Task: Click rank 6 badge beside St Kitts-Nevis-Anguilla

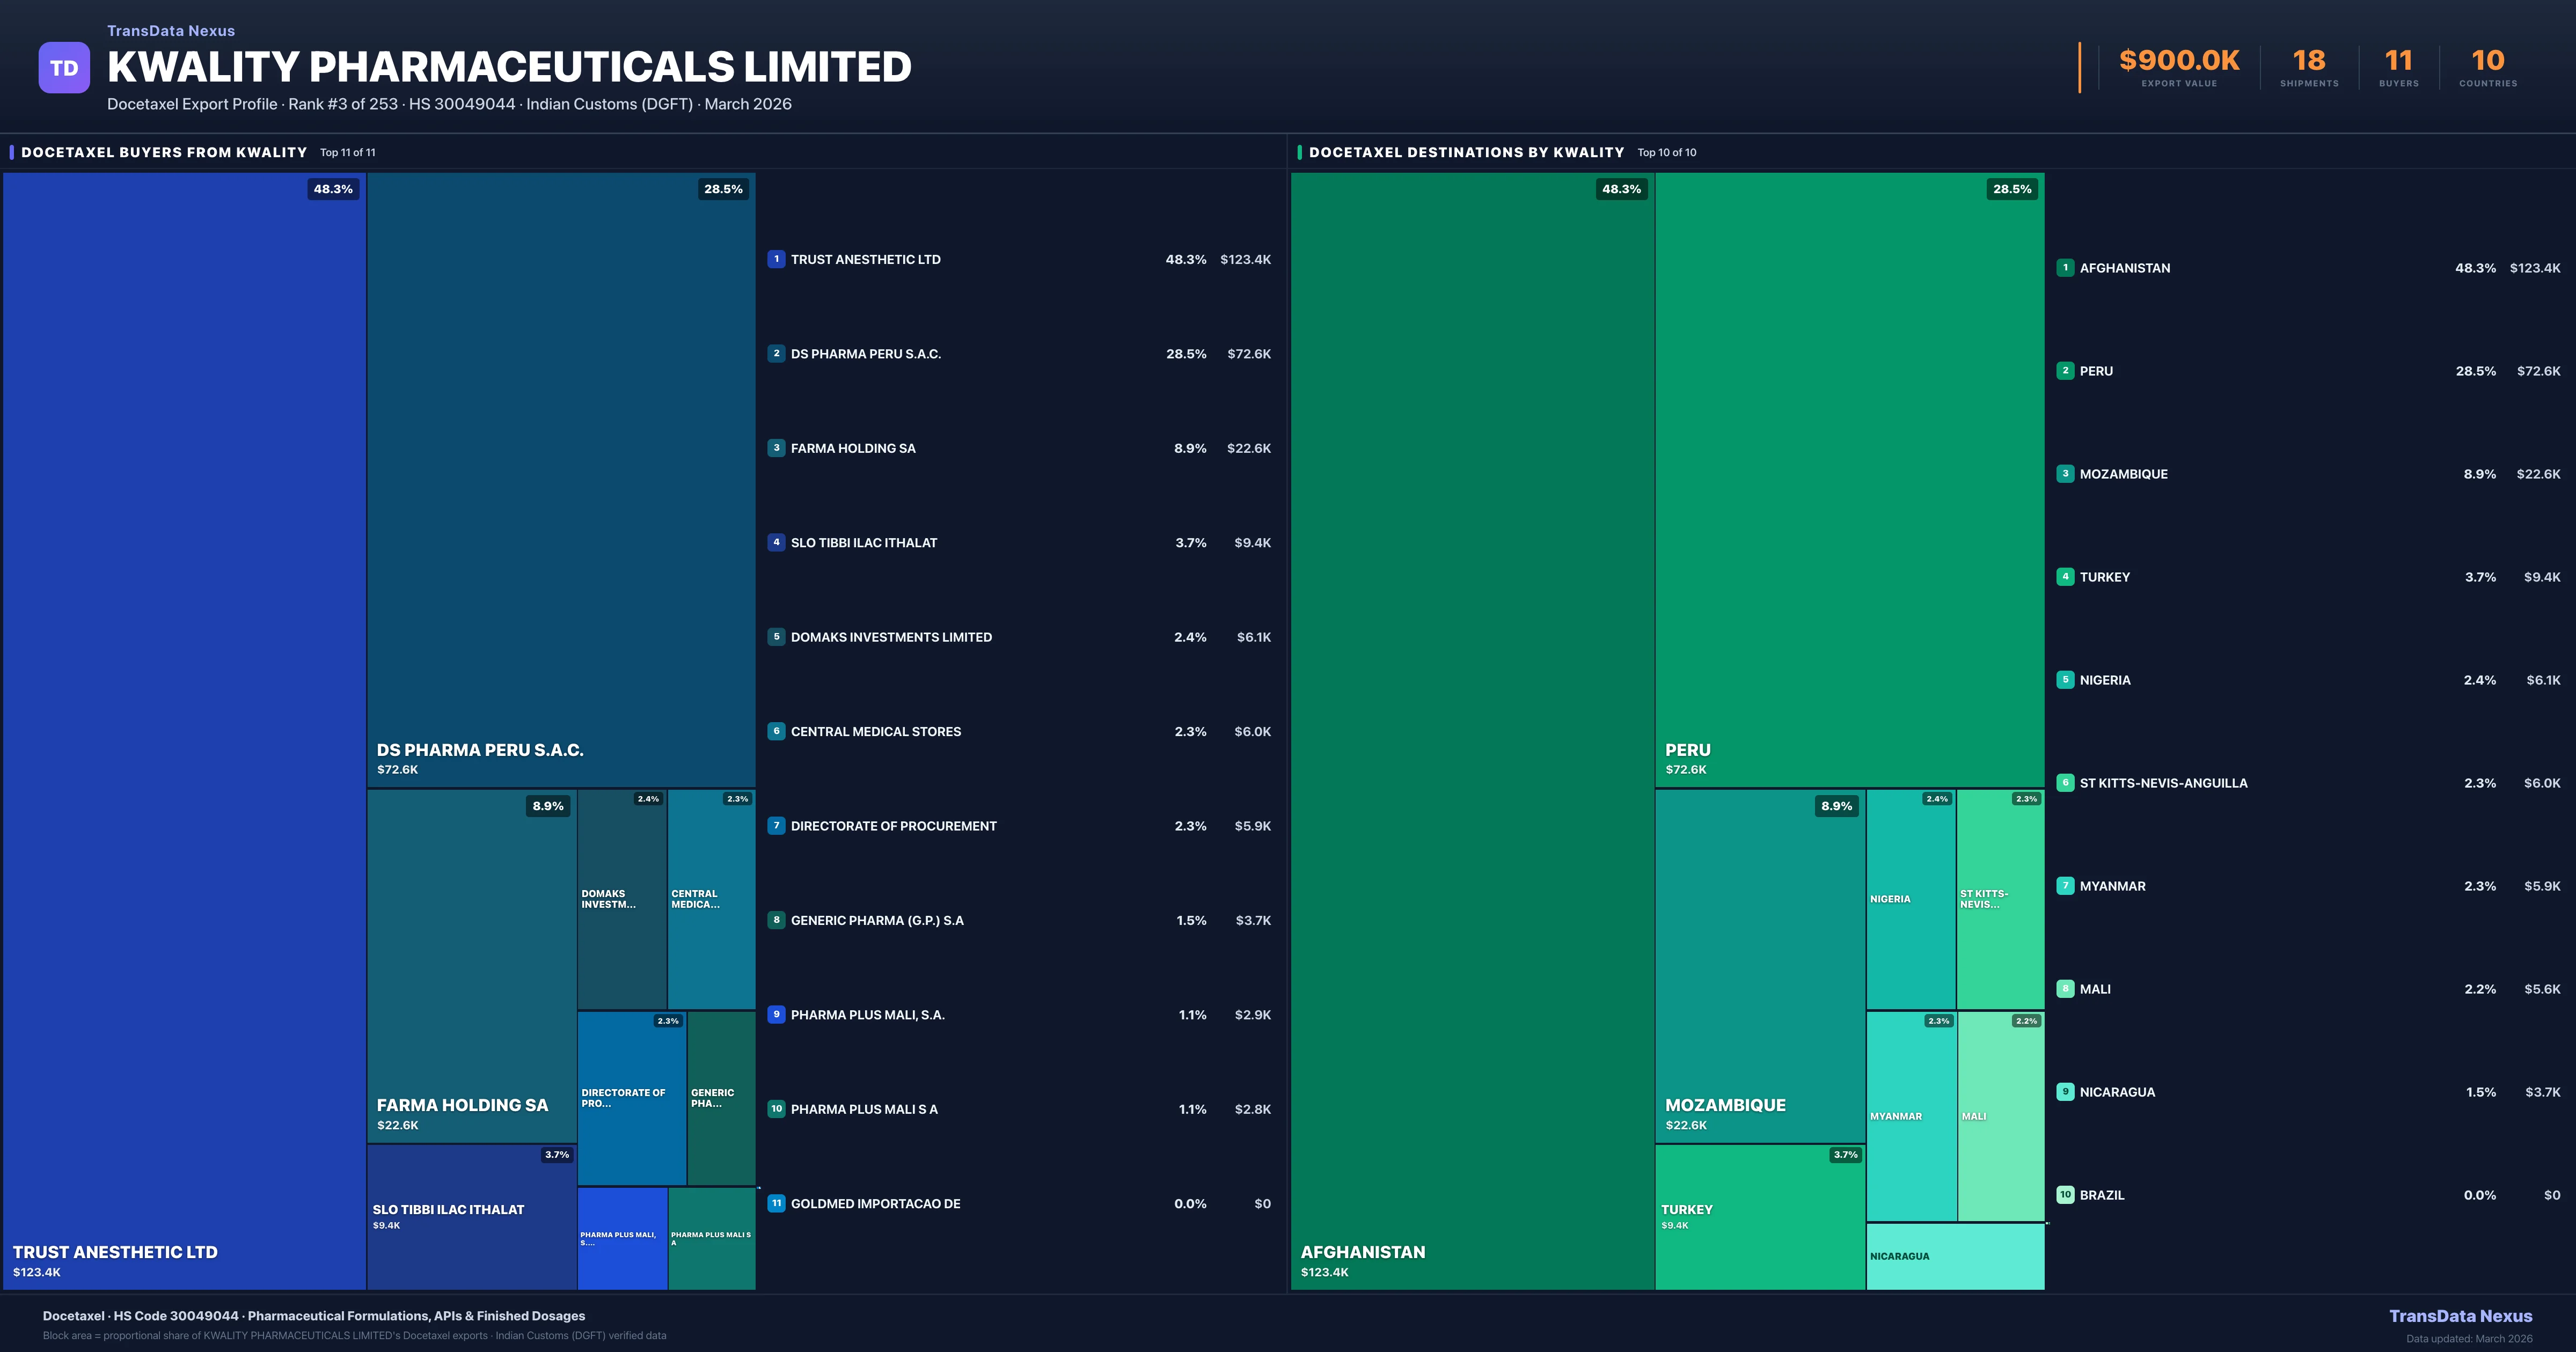Action: coord(2065,783)
